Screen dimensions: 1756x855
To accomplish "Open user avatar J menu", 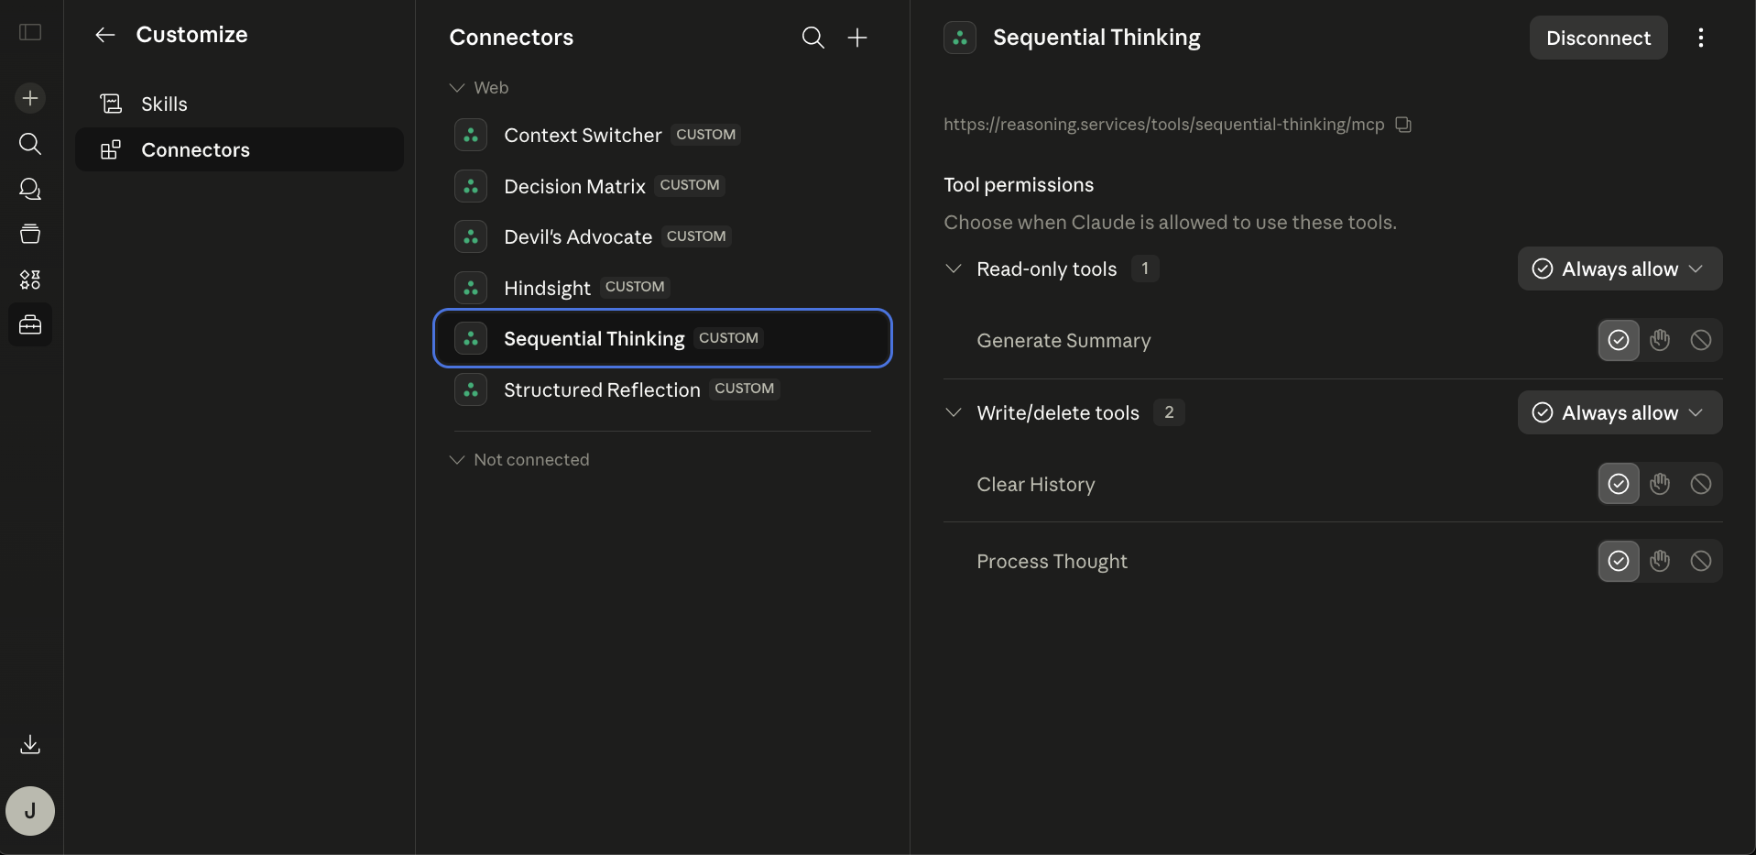I will pos(30,811).
